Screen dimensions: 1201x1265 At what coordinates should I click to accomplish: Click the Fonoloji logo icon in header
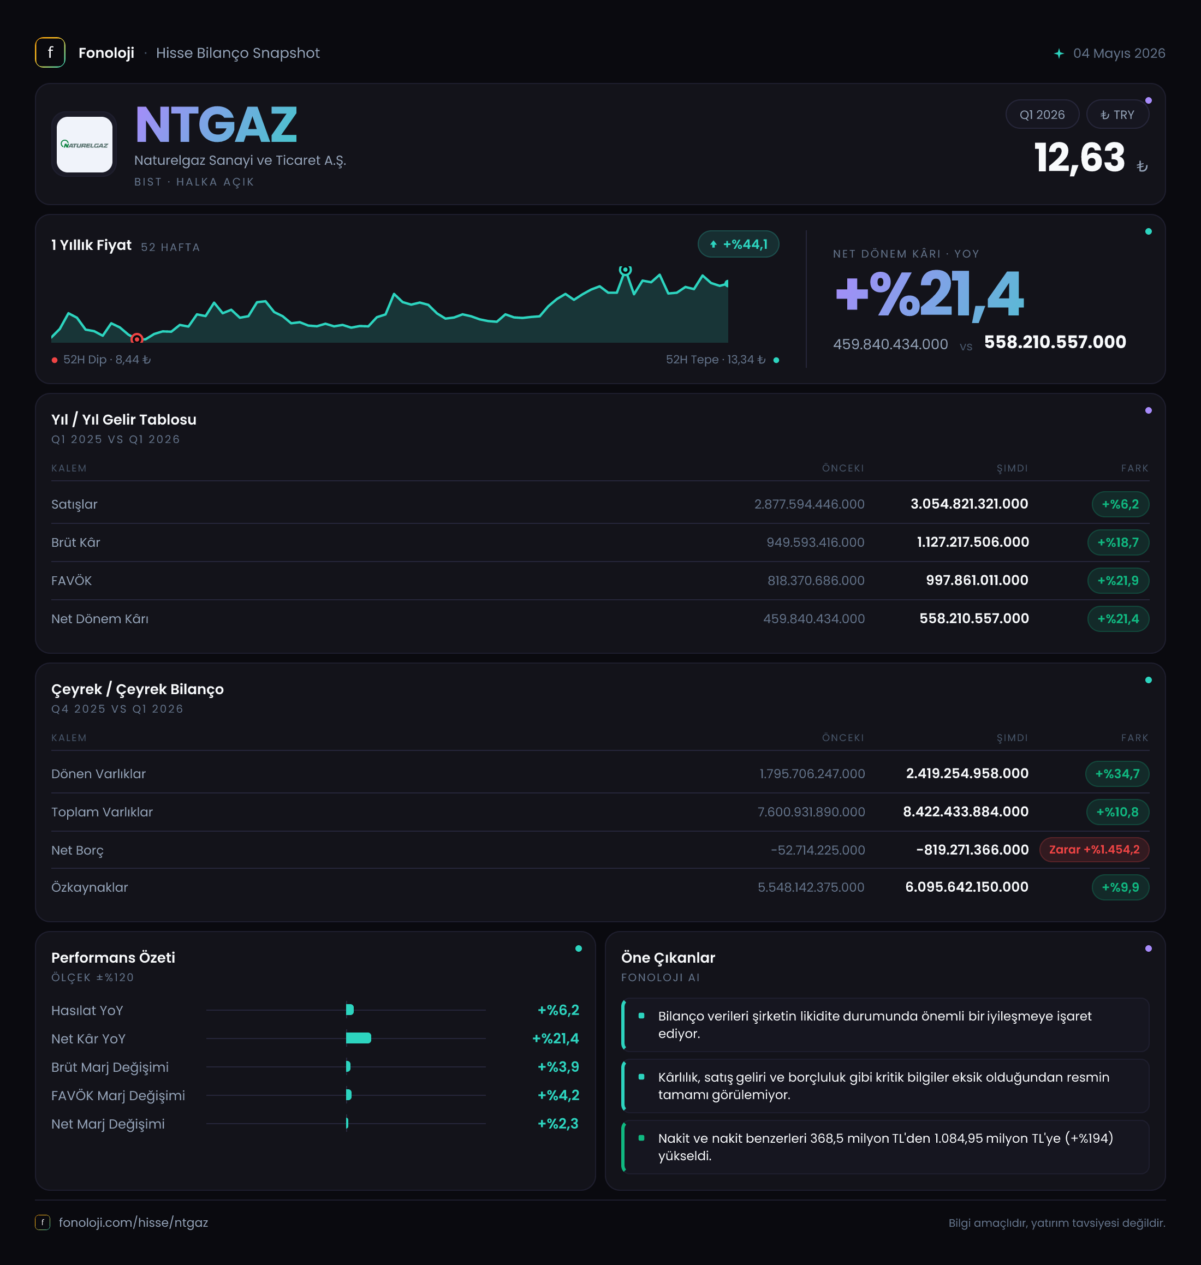[50, 52]
